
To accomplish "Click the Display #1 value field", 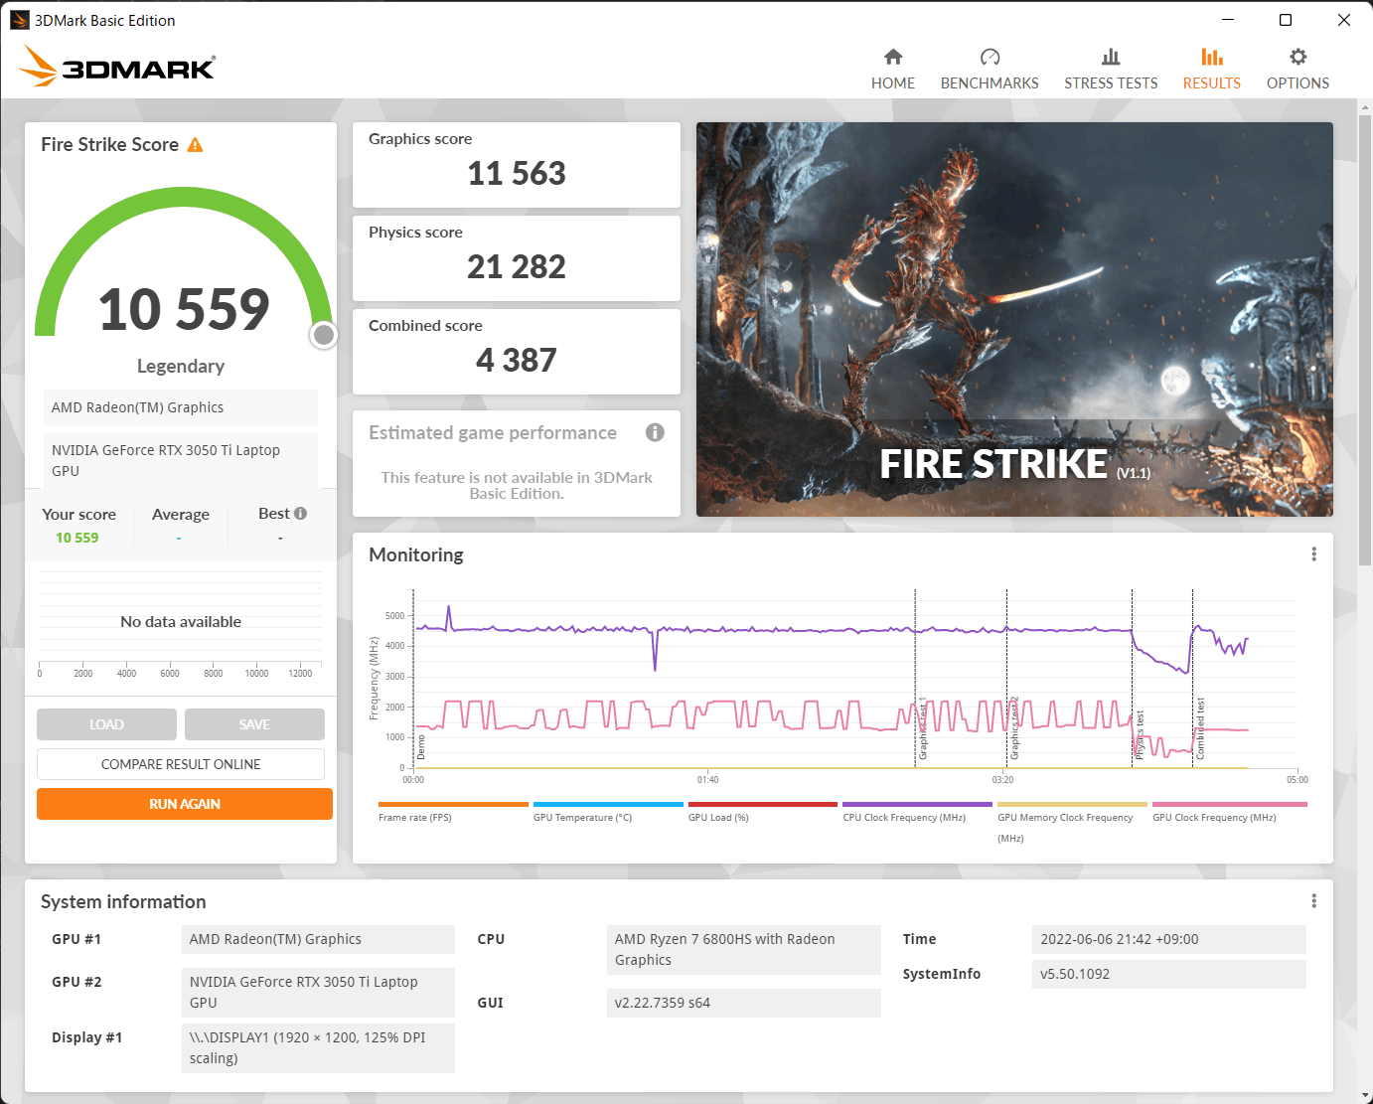I will click(318, 1047).
